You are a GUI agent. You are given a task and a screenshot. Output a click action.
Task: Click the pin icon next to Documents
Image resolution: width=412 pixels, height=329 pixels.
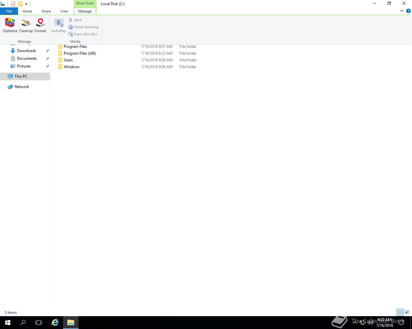47,58
